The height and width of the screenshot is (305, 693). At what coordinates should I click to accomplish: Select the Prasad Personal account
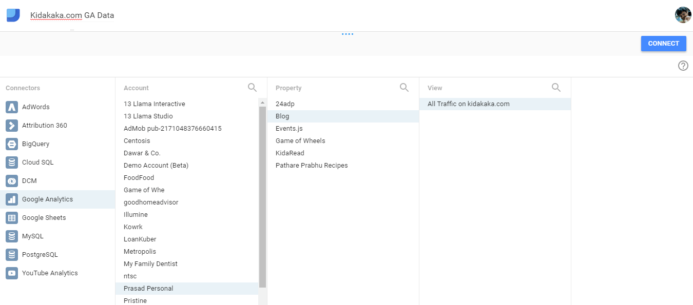click(187, 289)
